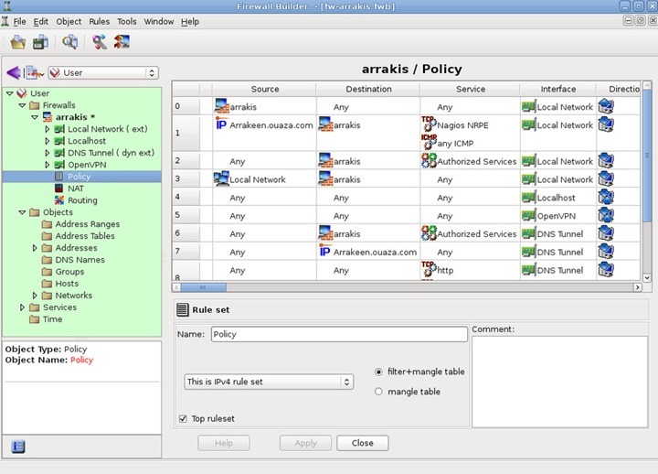Open the File menu
Screen dimensions: 658x474
coord(19,21)
